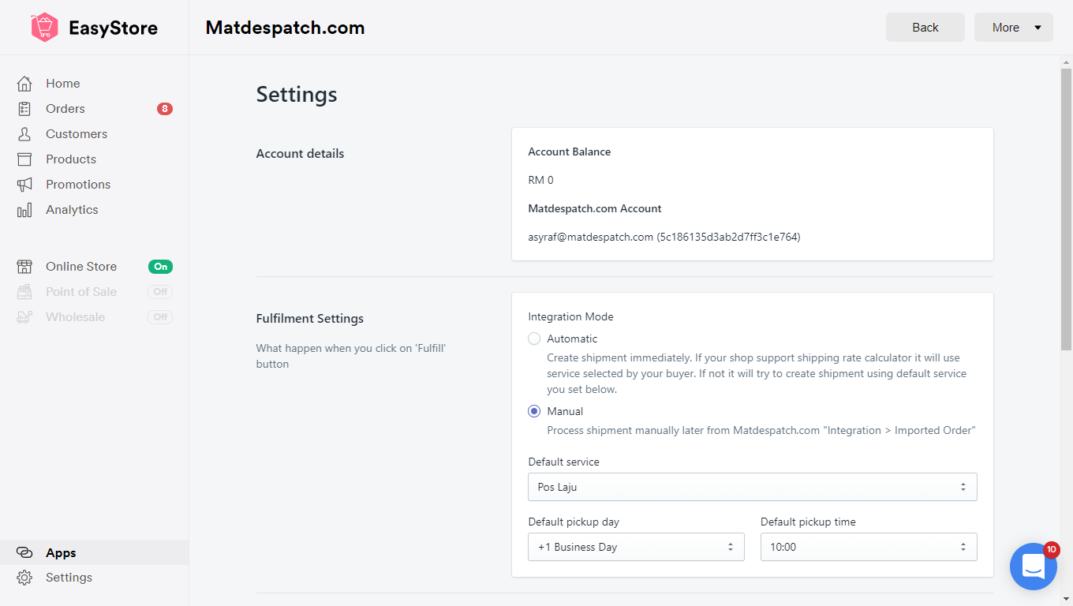The height and width of the screenshot is (606, 1073).
Task: Click the Online Store shop icon
Action: coord(25,267)
